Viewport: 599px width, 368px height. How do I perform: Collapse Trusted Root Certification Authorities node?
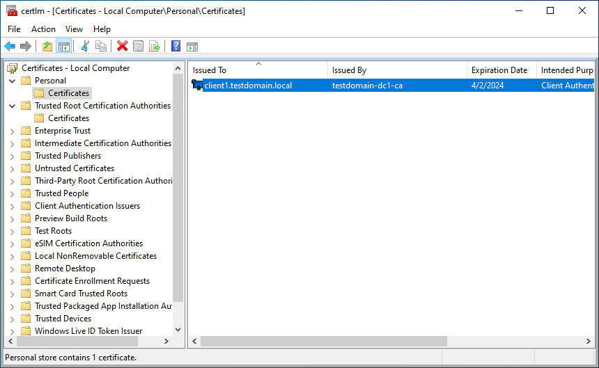click(12, 106)
